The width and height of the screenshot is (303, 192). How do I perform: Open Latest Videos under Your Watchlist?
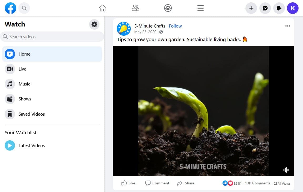[32, 146]
